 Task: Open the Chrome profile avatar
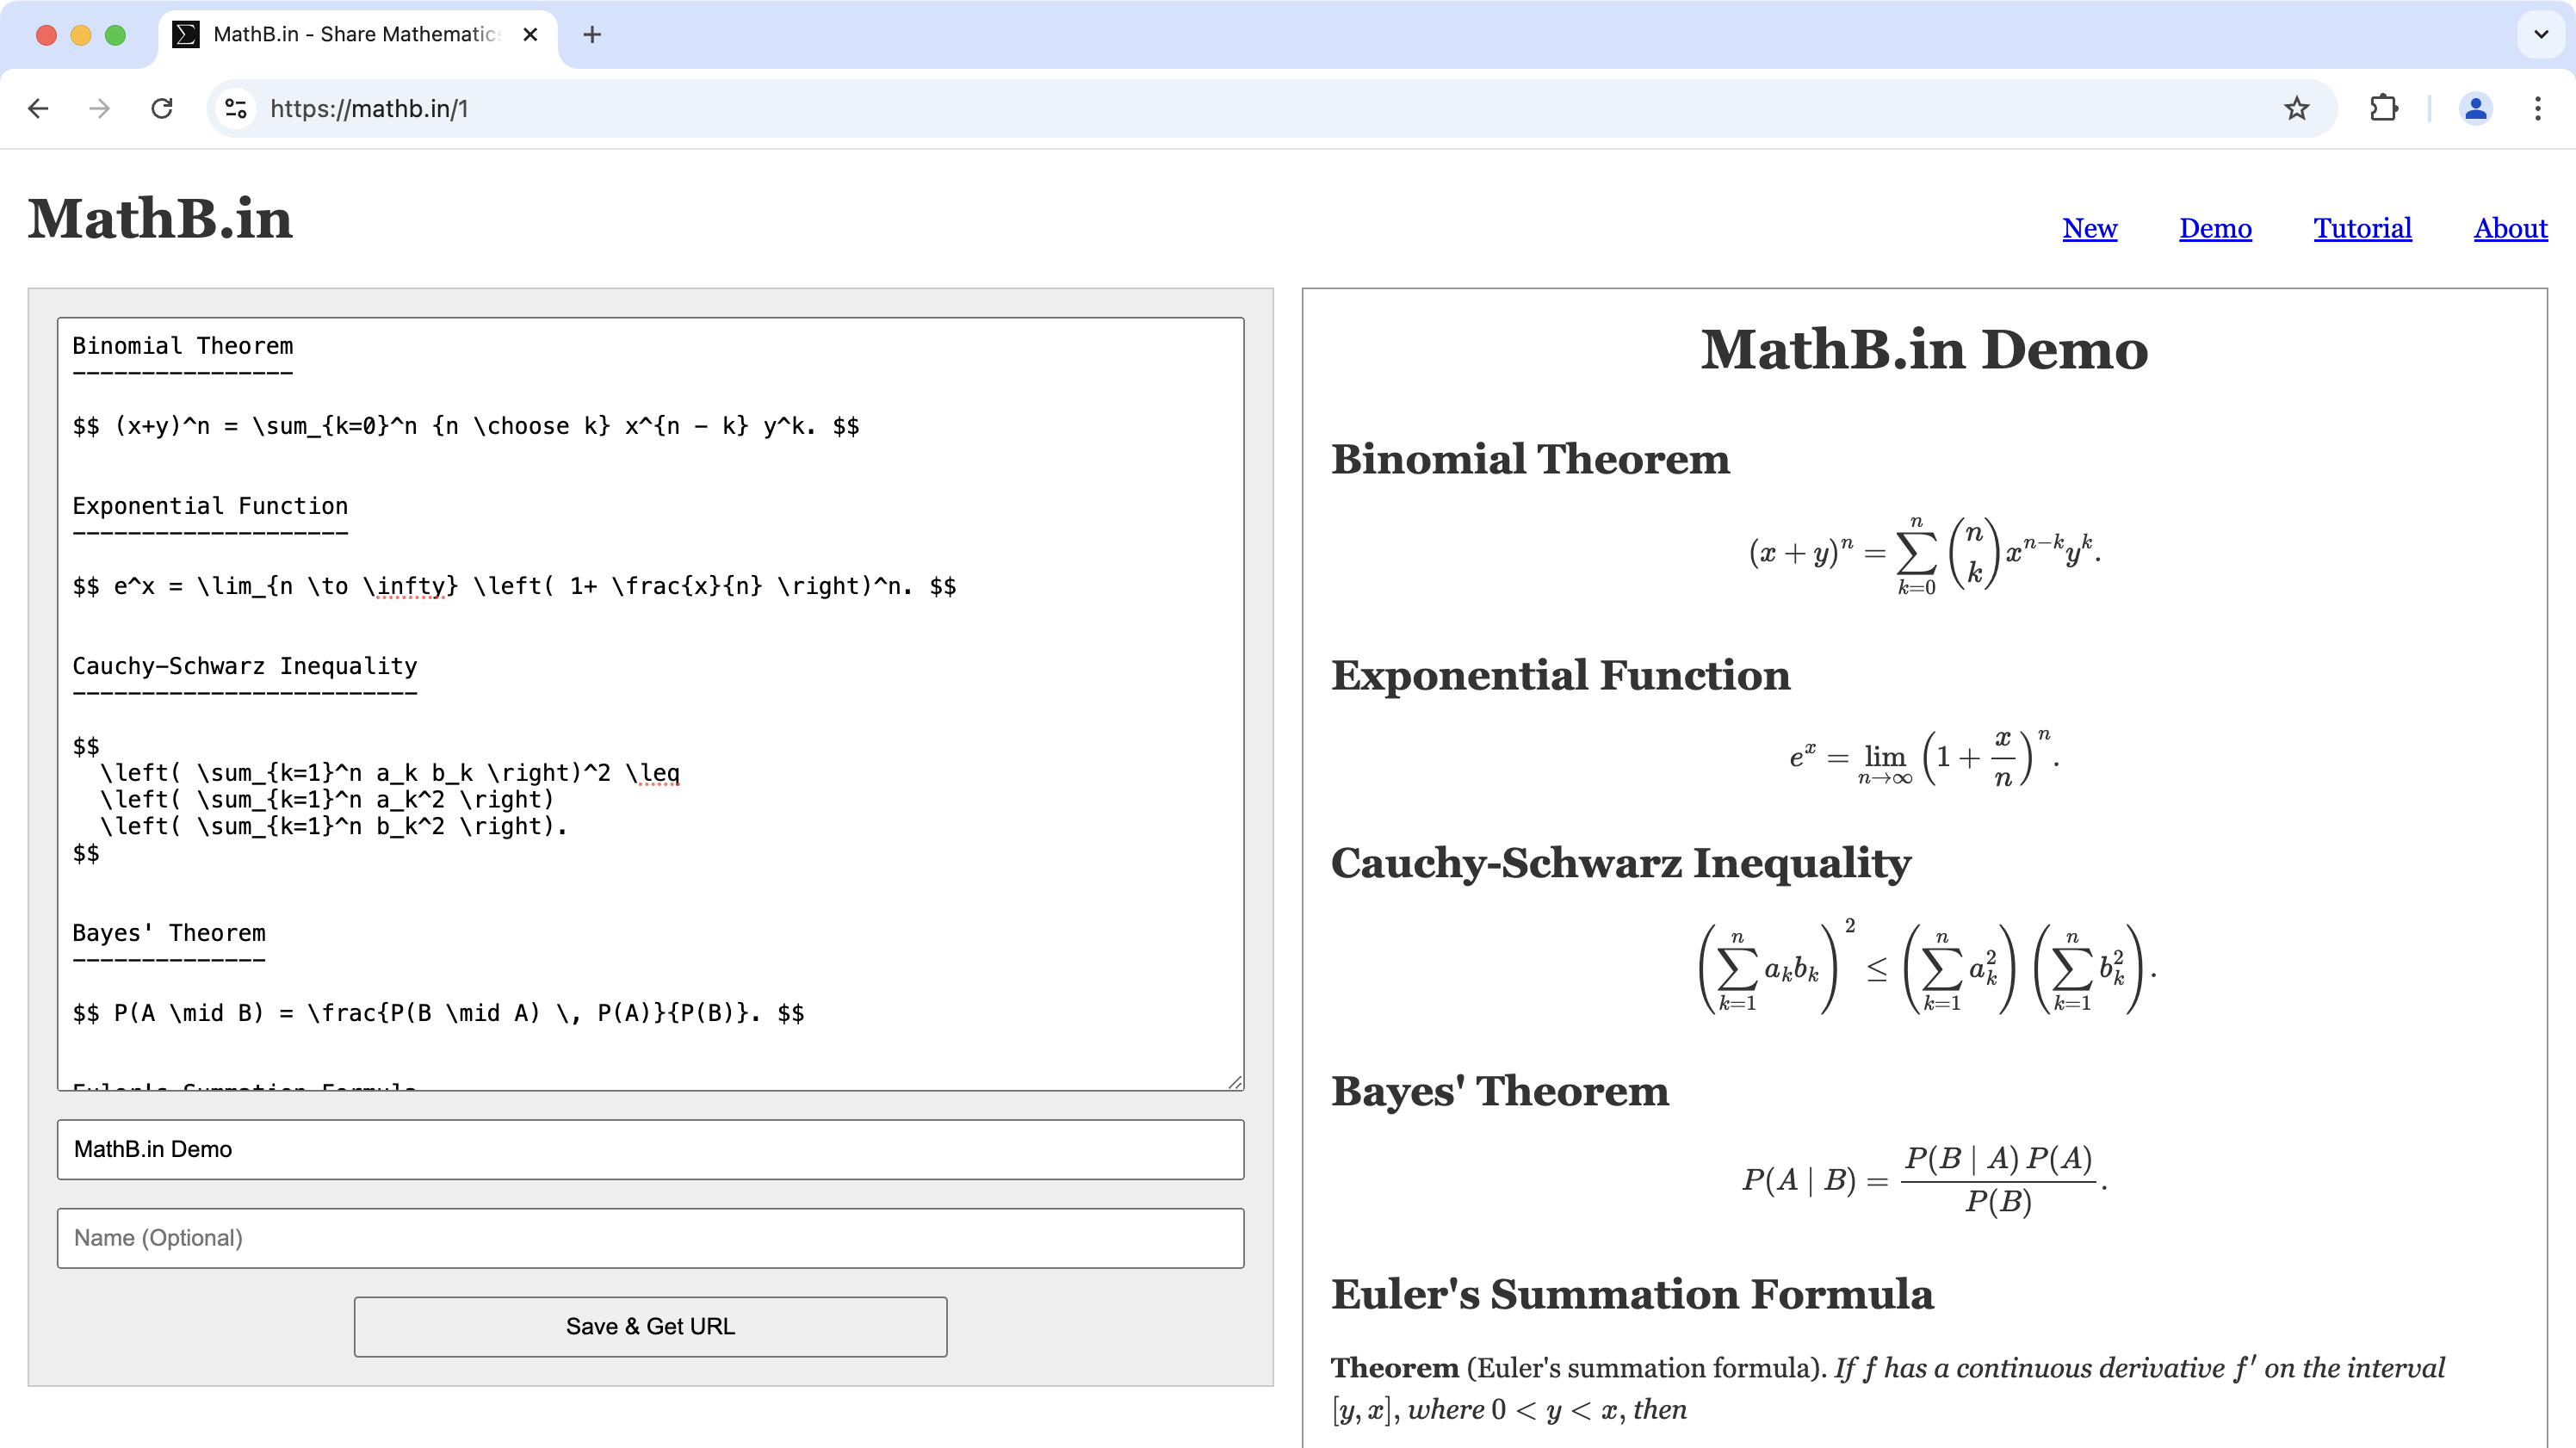click(2475, 108)
